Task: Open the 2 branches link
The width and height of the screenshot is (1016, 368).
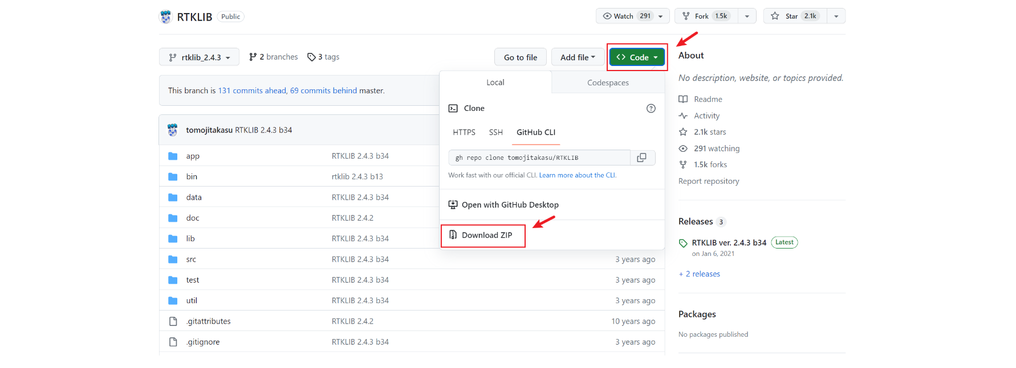Action: pyautogui.click(x=274, y=57)
